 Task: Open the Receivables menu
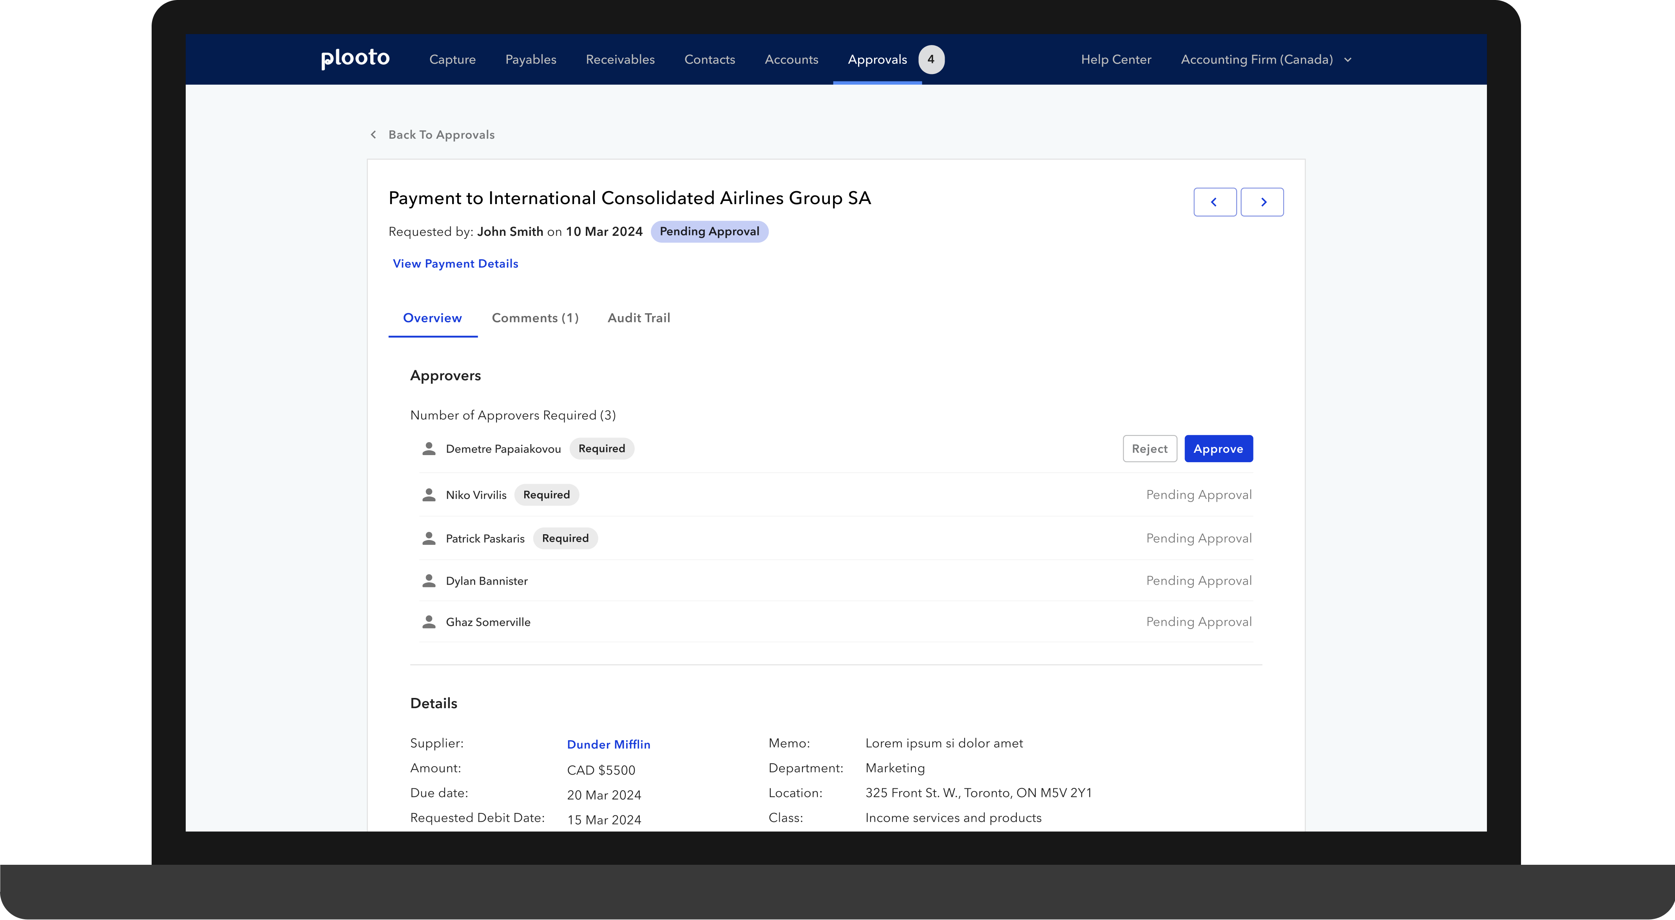click(x=620, y=59)
